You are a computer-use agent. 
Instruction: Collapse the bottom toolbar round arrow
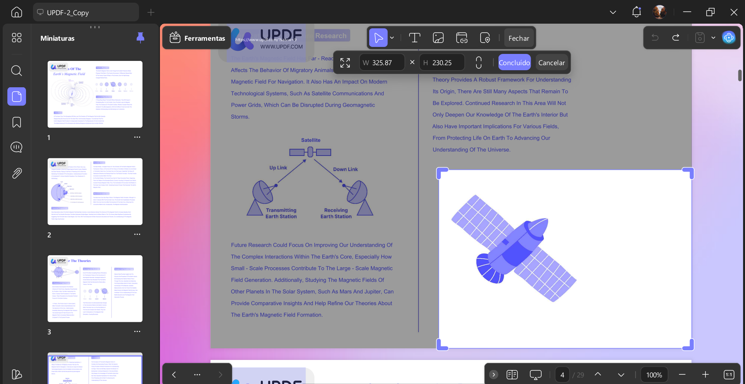coord(493,375)
